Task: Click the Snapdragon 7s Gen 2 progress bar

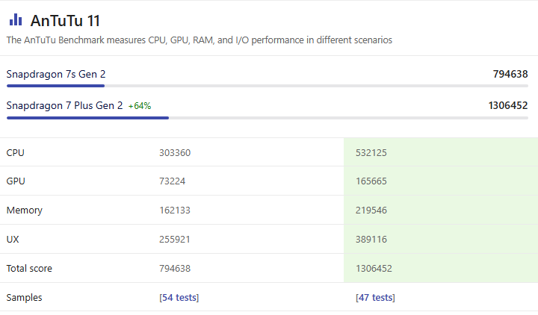Action: 268,86
